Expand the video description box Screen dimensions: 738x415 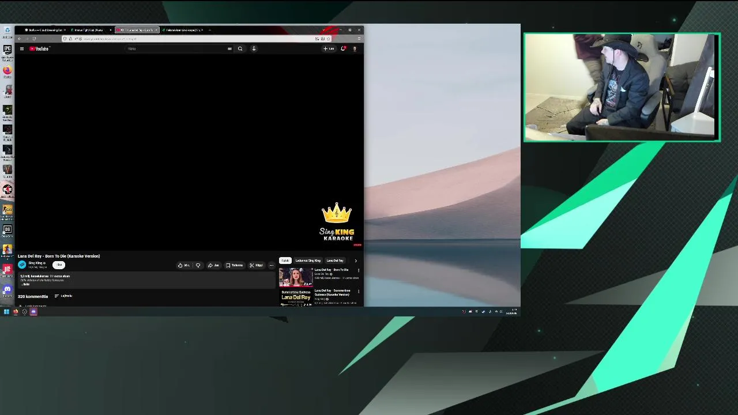tap(146, 280)
